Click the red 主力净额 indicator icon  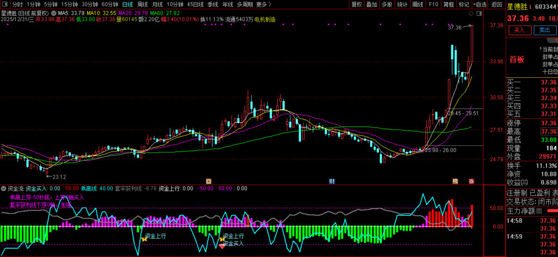[552, 210]
